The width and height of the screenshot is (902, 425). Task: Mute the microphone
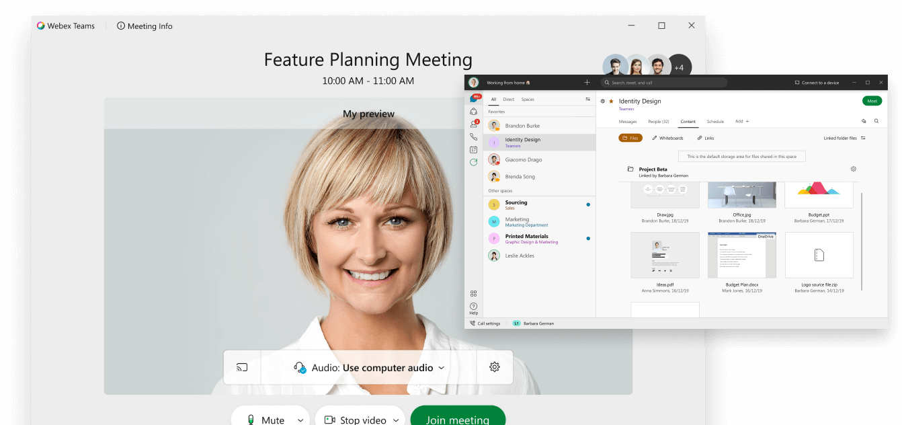[264, 420]
